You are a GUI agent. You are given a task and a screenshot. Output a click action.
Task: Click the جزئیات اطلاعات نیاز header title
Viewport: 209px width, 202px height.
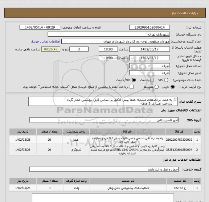(x=185, y=13)
